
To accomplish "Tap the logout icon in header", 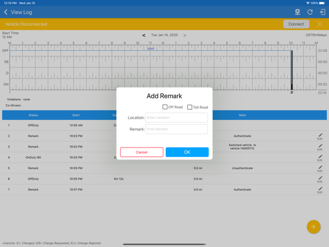I will tap(323, 12).
